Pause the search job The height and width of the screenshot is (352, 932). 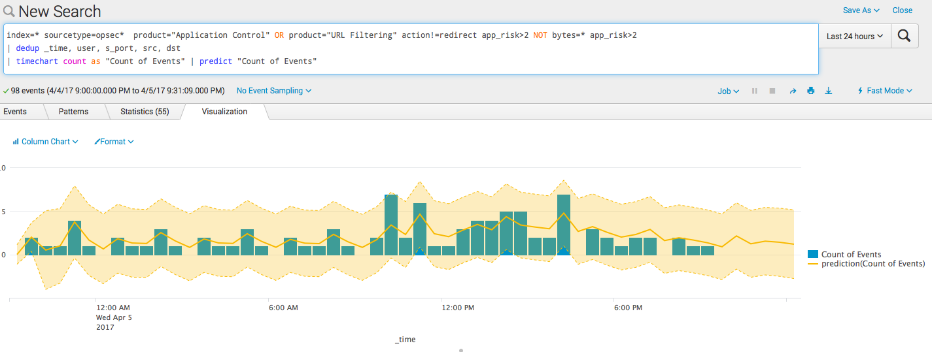click(755, 91)
